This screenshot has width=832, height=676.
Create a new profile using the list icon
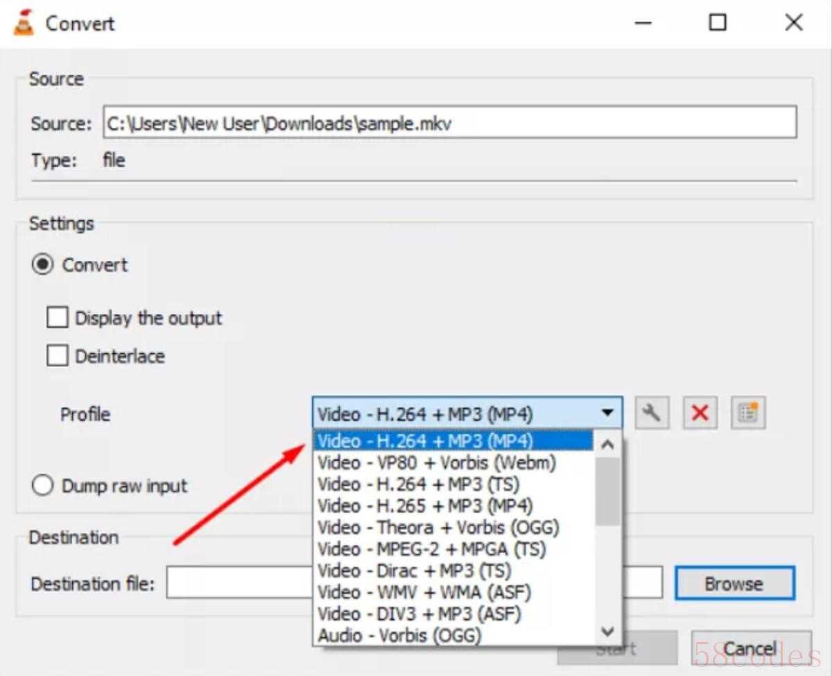coord(748,414)
